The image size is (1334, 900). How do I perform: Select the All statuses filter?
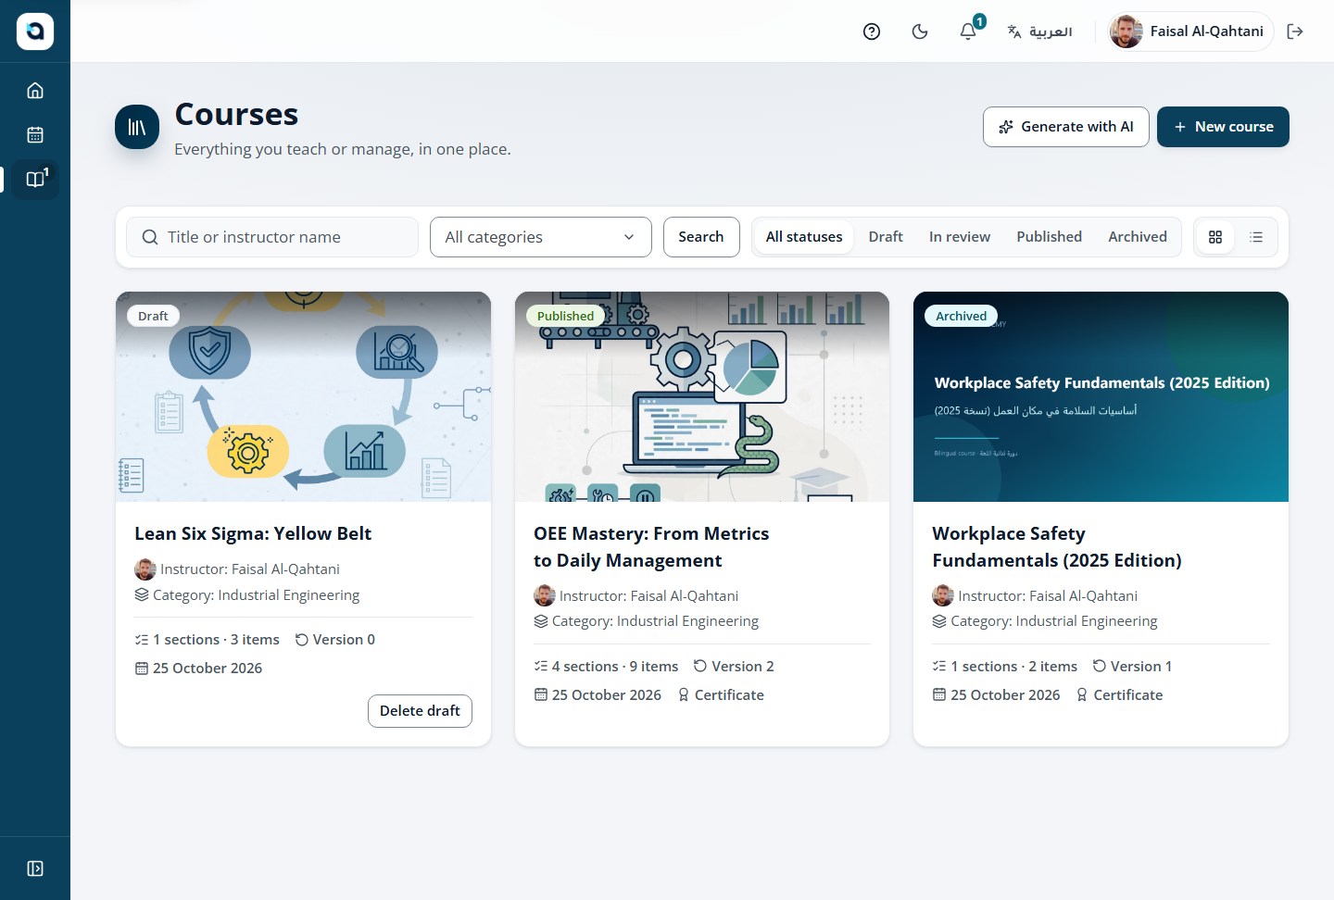coord(804,237)
